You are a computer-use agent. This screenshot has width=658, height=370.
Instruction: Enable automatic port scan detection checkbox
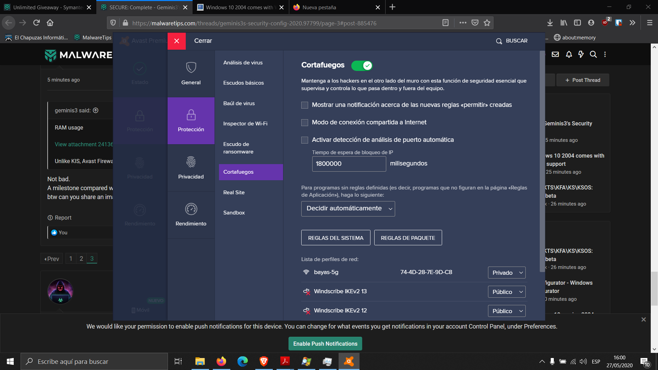pyautogui.click(x=305, y=140)
